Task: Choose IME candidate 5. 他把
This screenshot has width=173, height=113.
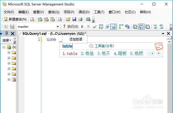Action: coord(136,54)
